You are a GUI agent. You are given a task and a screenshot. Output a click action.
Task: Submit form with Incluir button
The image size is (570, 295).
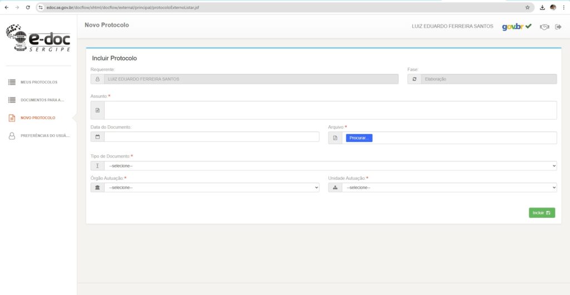(541, 213)
